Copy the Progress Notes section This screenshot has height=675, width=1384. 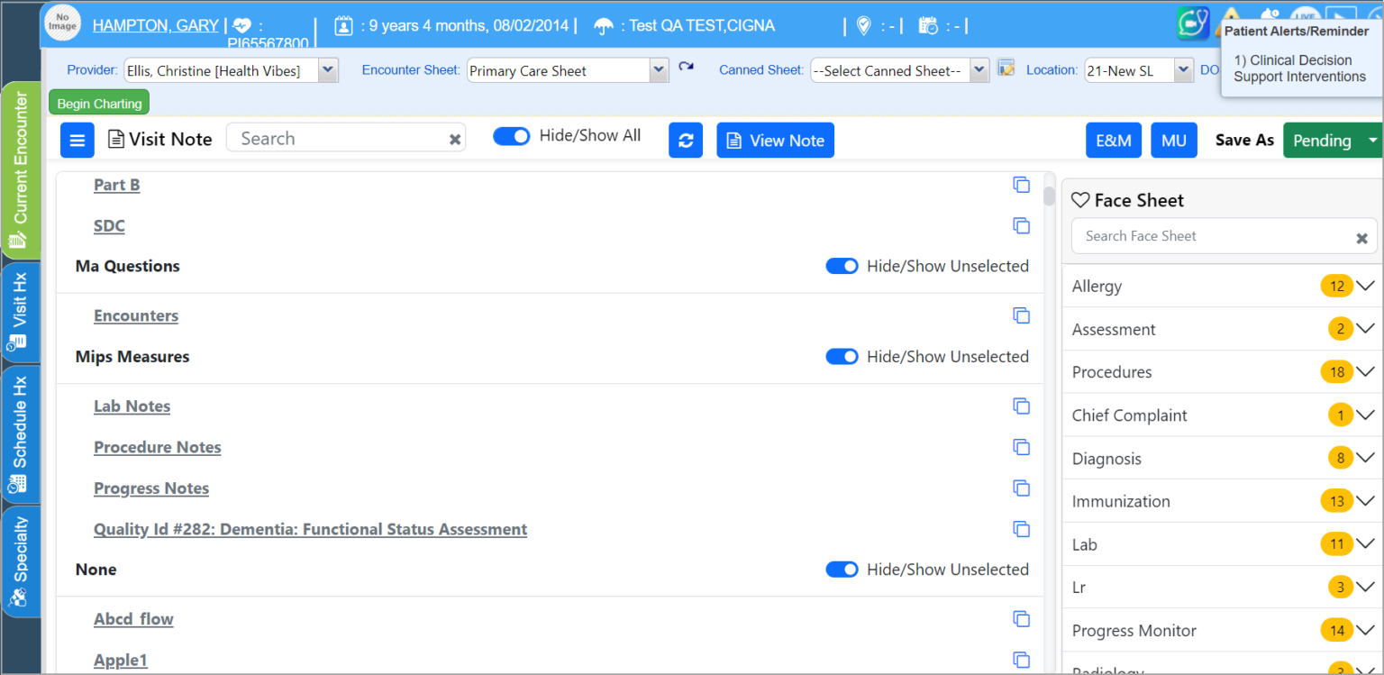[1022, 488]
